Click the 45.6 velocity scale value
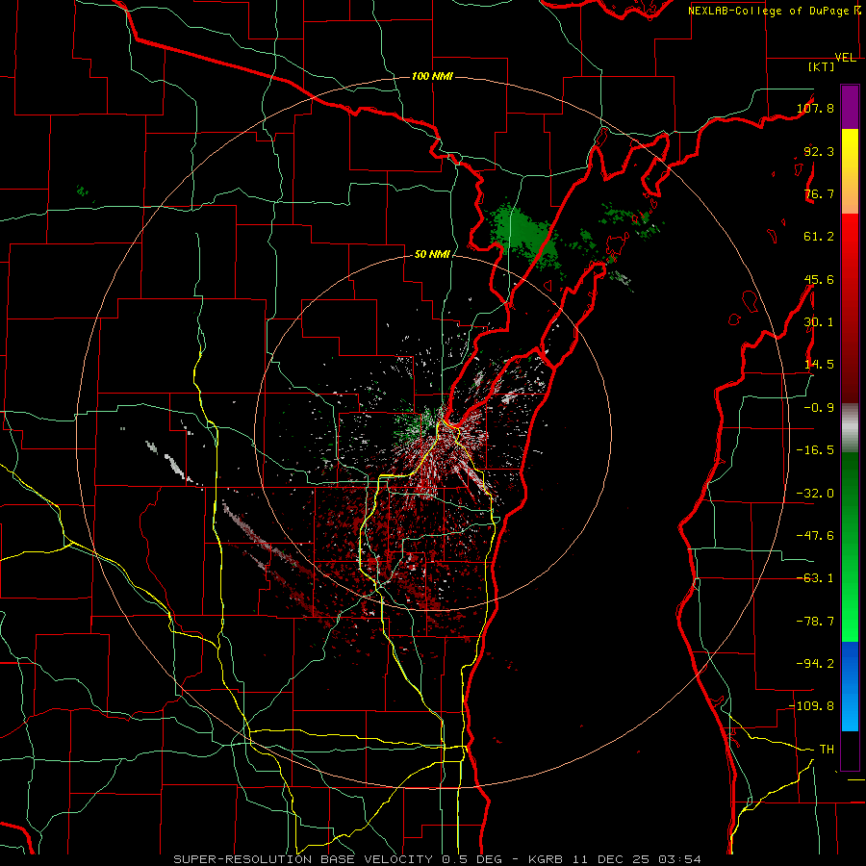The image size is (866, 866). [819, 279]
